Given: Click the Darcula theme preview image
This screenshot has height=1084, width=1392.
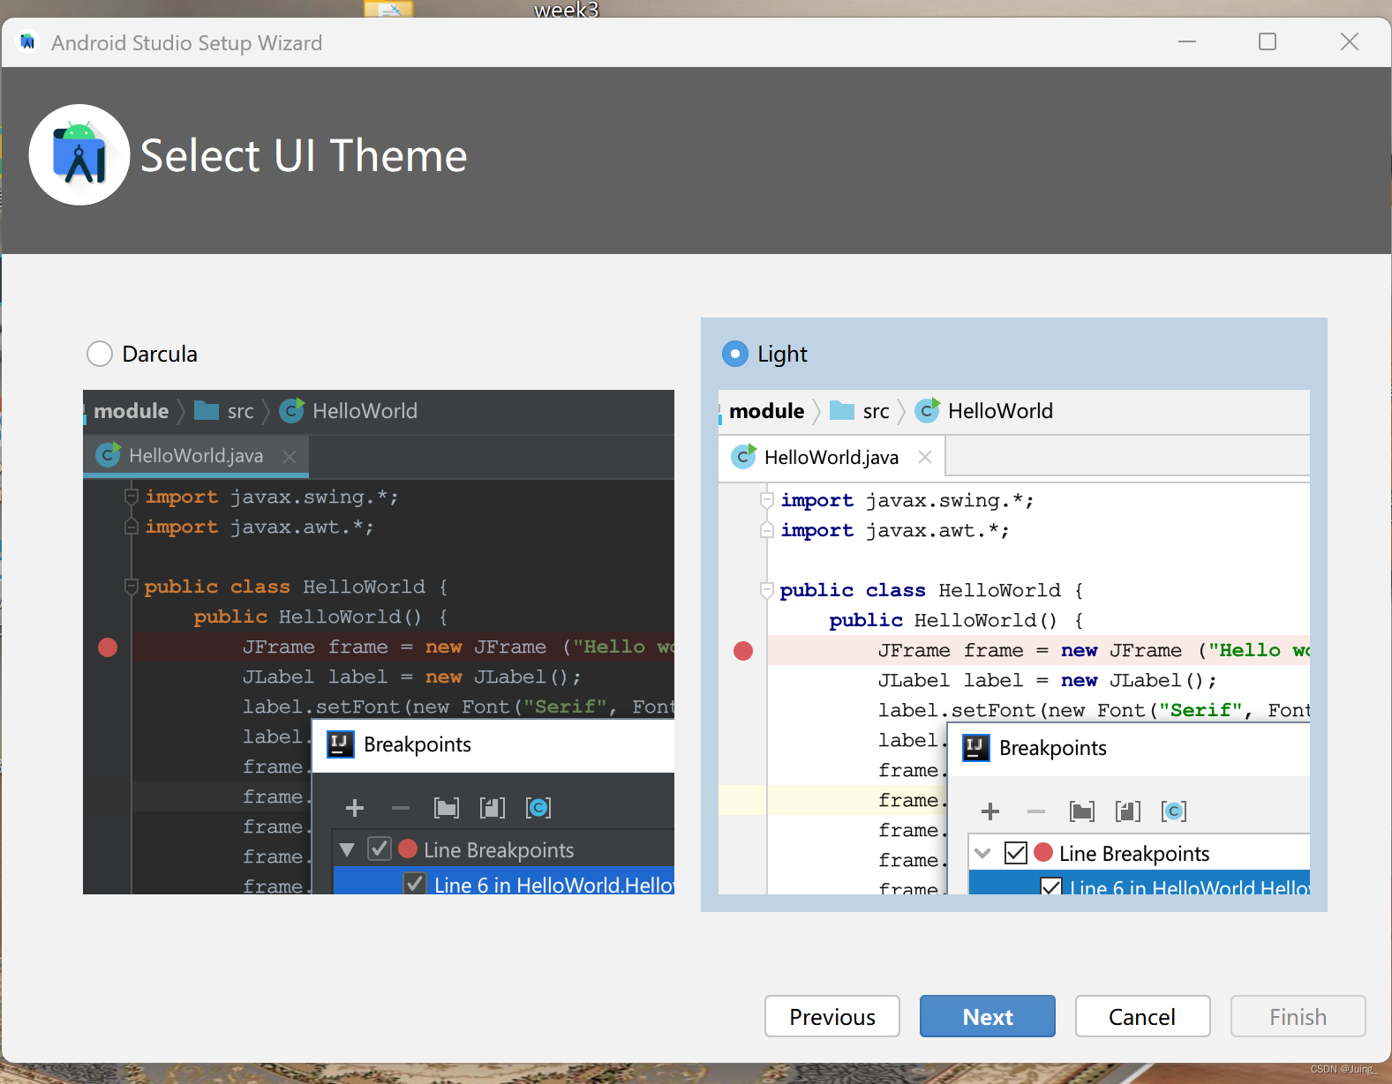Looking at the screenshot, I should 379,642.
